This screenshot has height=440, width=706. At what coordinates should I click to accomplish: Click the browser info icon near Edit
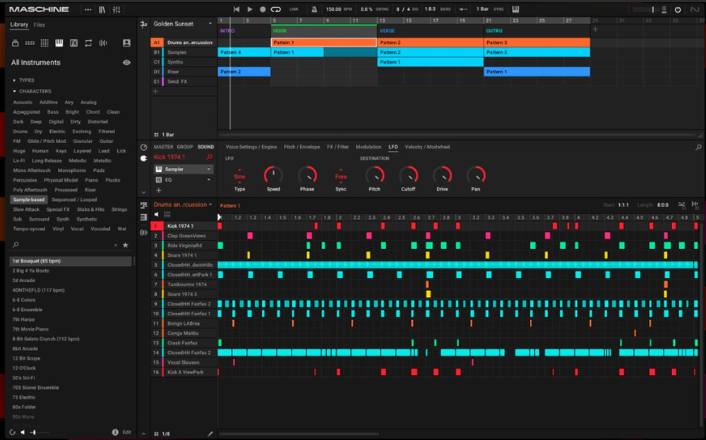115,432
